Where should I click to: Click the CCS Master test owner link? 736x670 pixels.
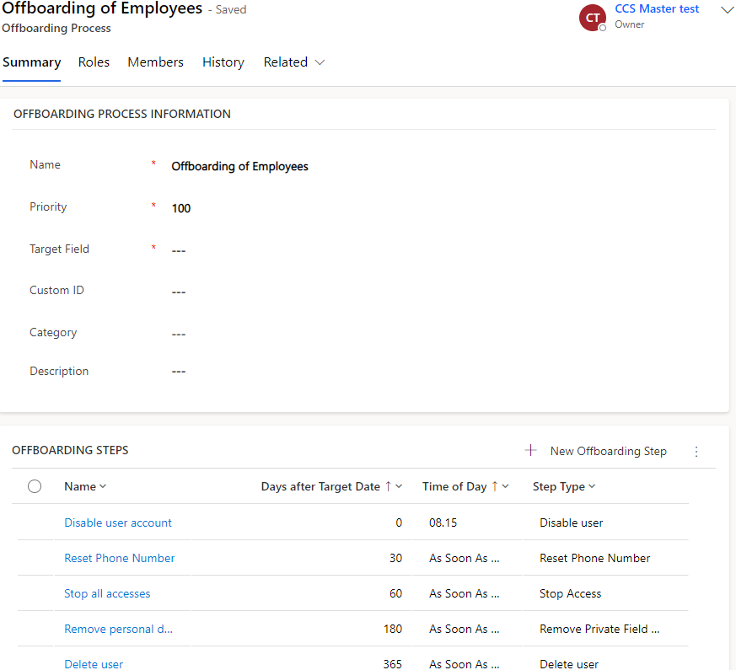tap(657, 9)
